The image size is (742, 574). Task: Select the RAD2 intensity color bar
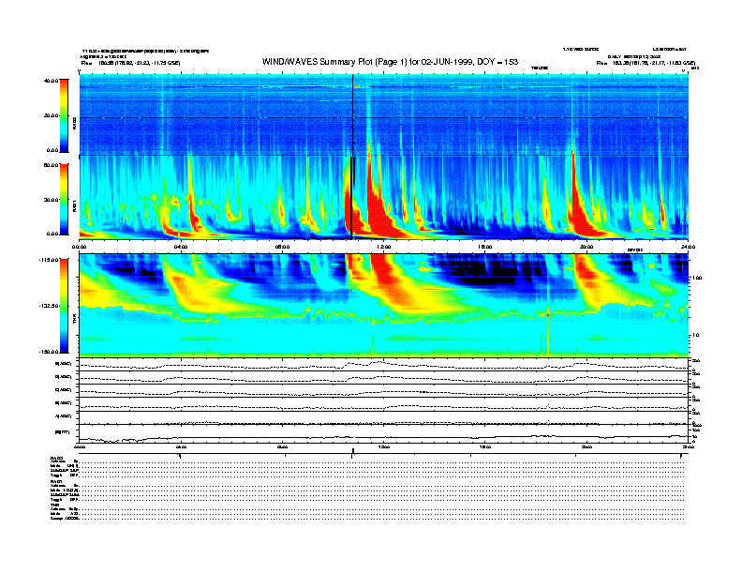coord(64,115)
